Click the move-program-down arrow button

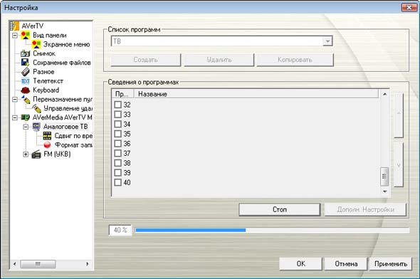coord(399,164)
